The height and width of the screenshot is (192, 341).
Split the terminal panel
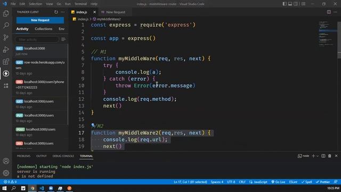tap(323, 156)
